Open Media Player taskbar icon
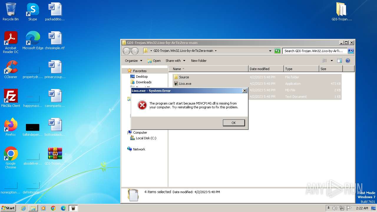The image size is (377, 212). pyautogui.click(x=43, y=208)
